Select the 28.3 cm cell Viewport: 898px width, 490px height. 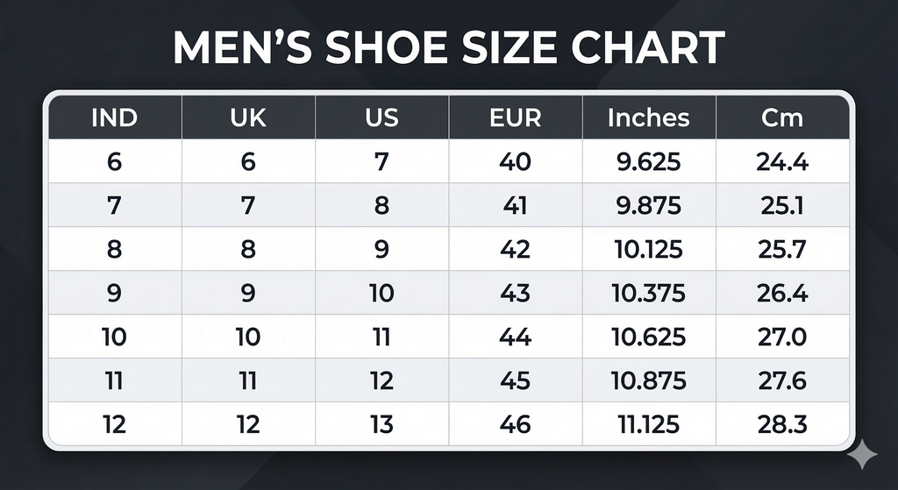tap(782, 425)
